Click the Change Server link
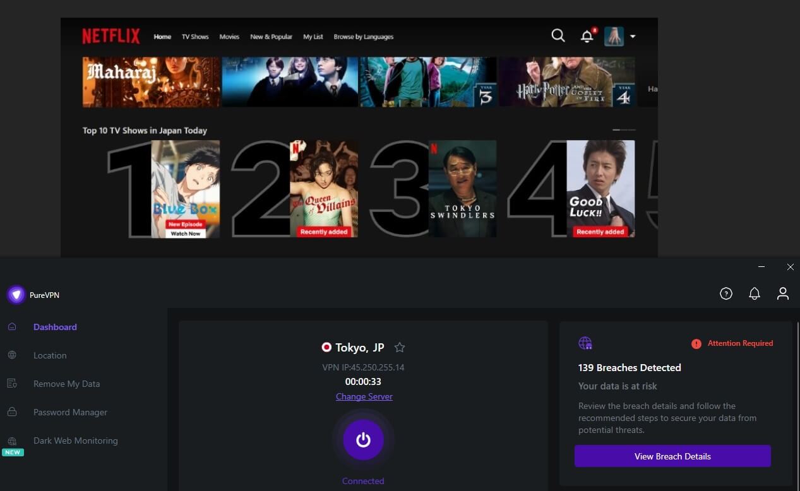The width and height of the screenshot is (800, 491). coord(364,396)
